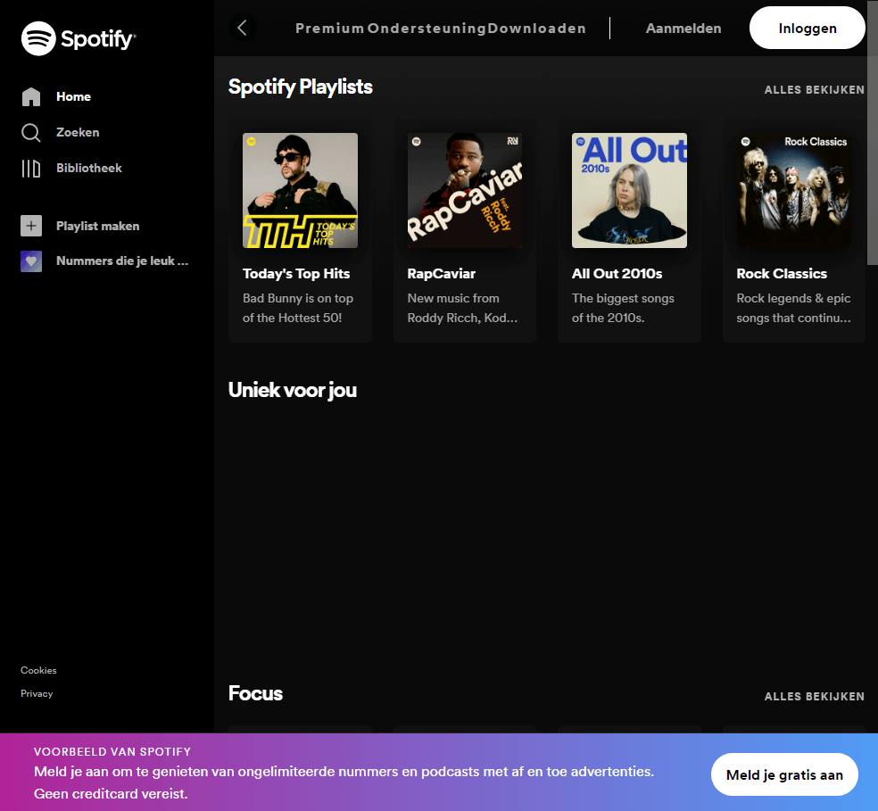
Task: Click Aanmelden in top bar
Action: pyautogui.click(x=683, y=29)
